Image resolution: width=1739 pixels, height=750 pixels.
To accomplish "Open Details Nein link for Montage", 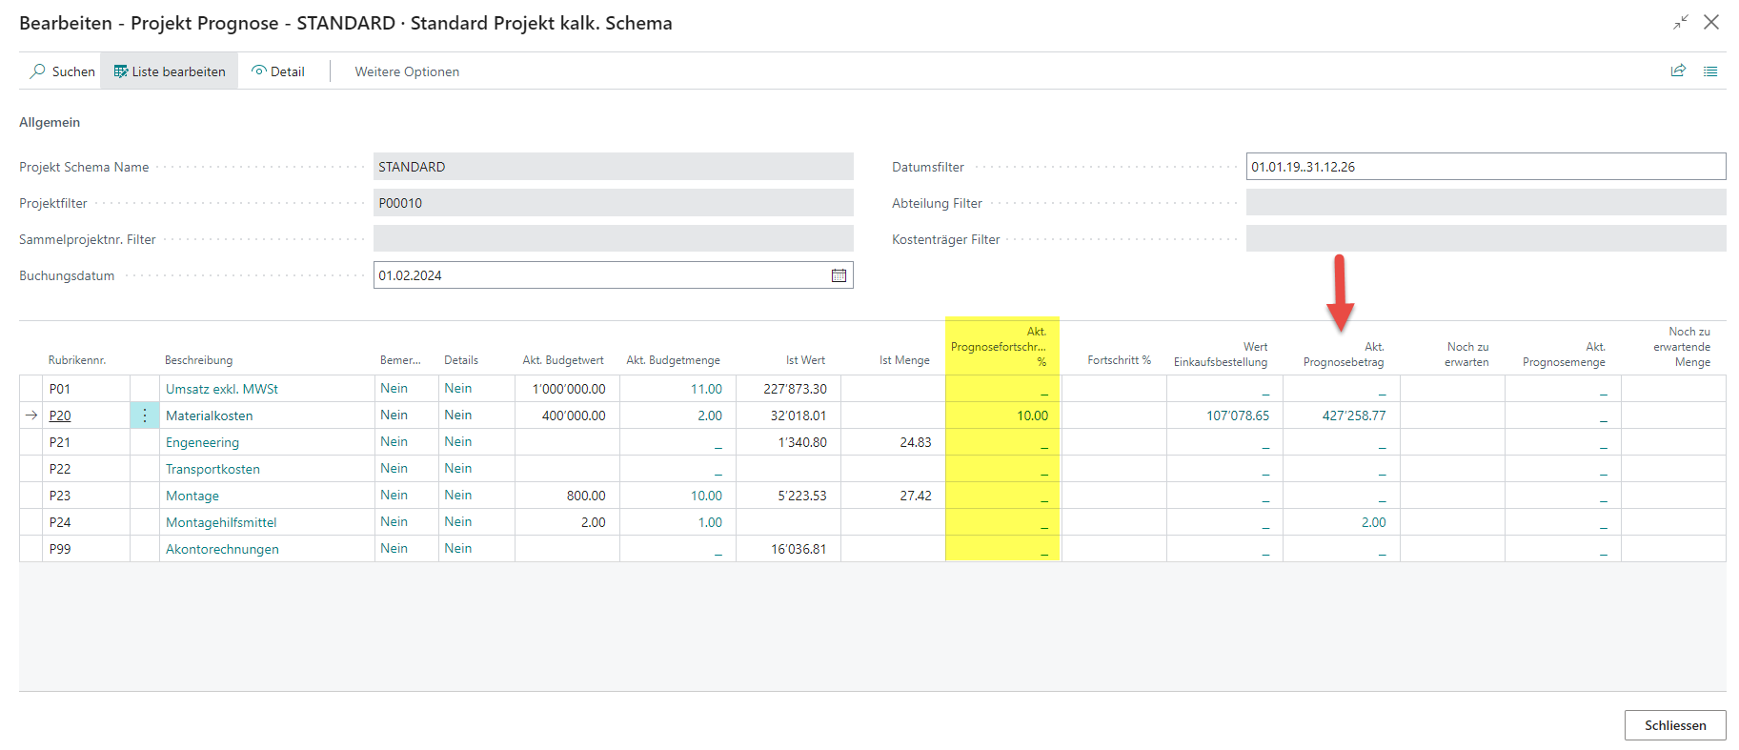I will 458,495.
